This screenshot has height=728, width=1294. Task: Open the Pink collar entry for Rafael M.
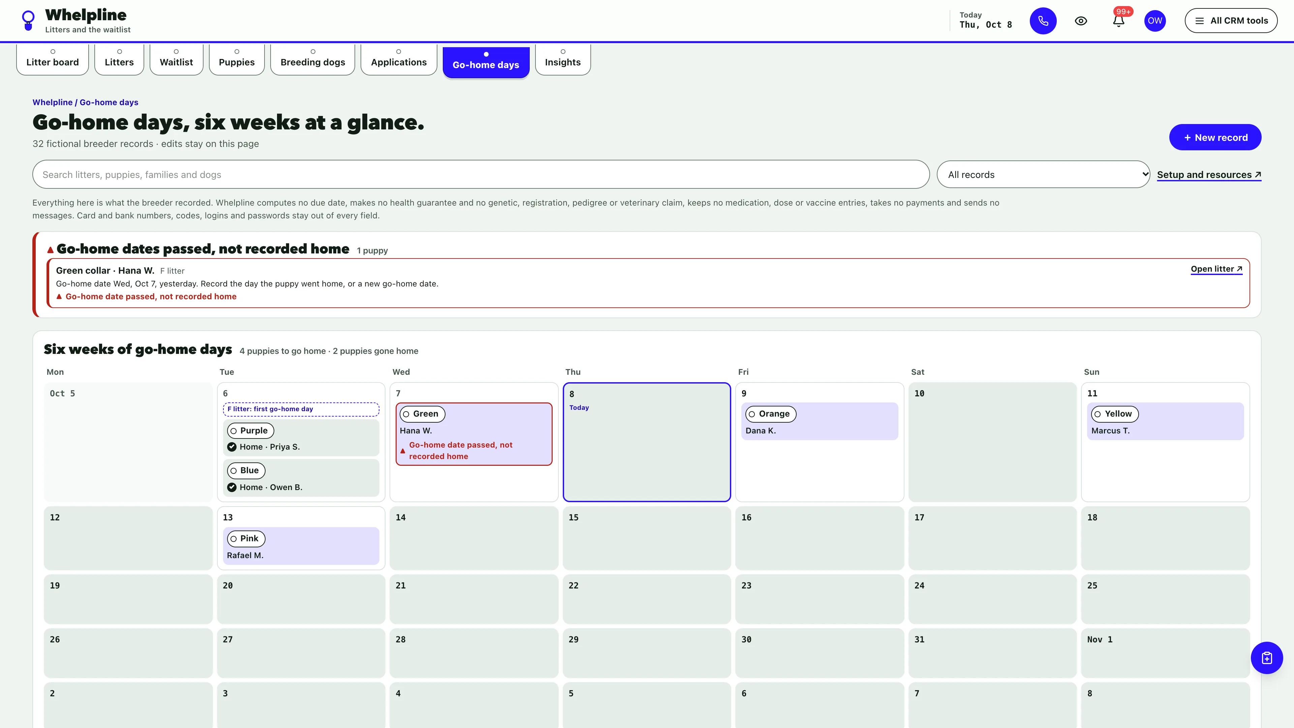coord(301,546)
